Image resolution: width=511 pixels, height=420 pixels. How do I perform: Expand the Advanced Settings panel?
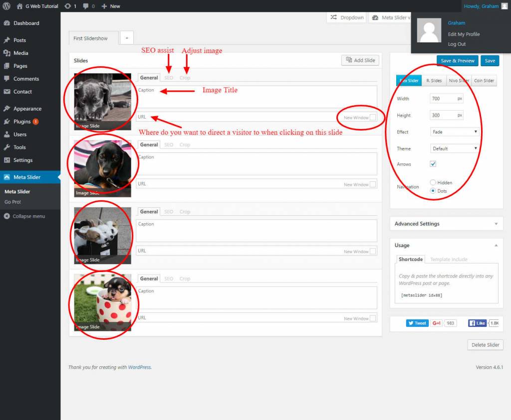click(446, 224)
